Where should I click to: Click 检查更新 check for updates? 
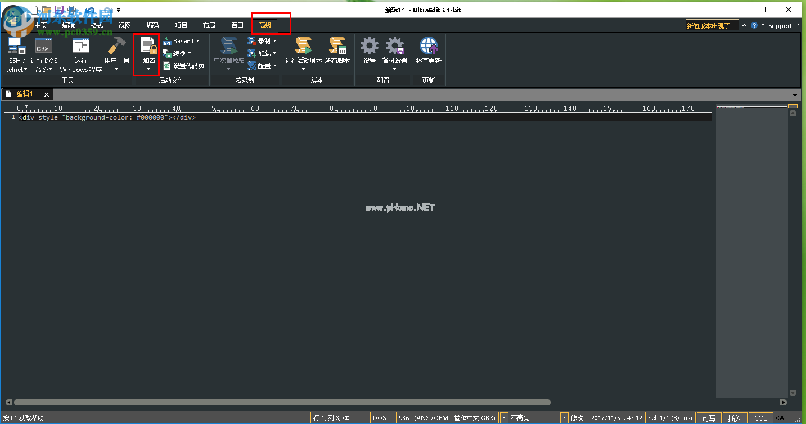click(x=429, y=51)
